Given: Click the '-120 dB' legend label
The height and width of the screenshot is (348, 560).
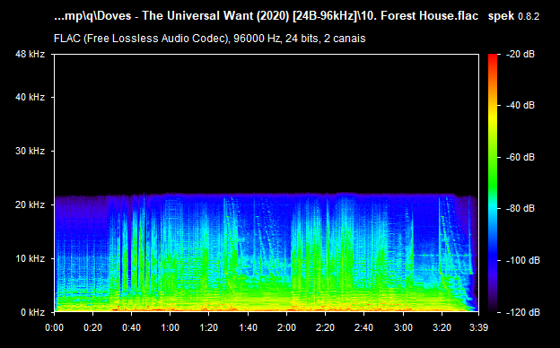Looking at the screenshot, I should pyautogui.click(x=523, y=312).
